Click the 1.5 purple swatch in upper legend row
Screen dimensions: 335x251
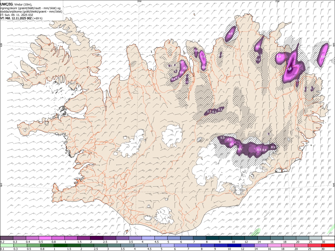84,238
